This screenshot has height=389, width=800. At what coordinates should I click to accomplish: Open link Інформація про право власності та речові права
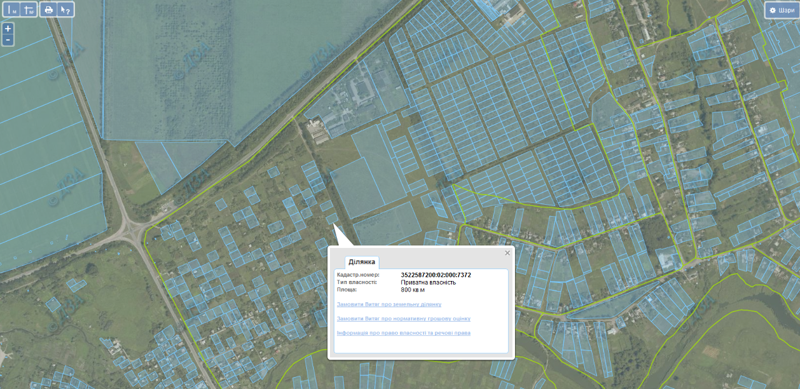(x=404, y=333)
